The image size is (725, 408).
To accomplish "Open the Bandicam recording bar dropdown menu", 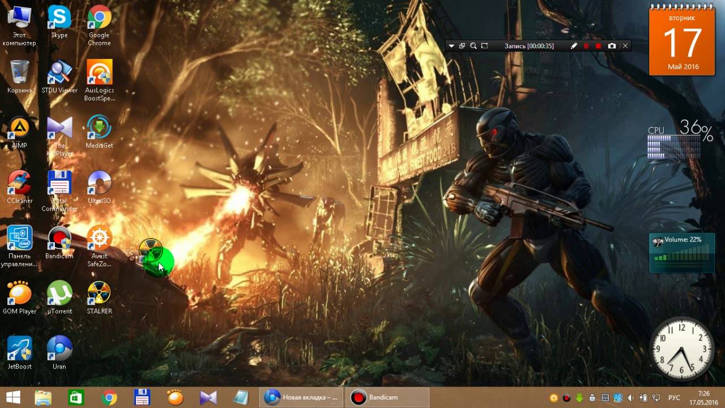I will click(x=451, y=46).
